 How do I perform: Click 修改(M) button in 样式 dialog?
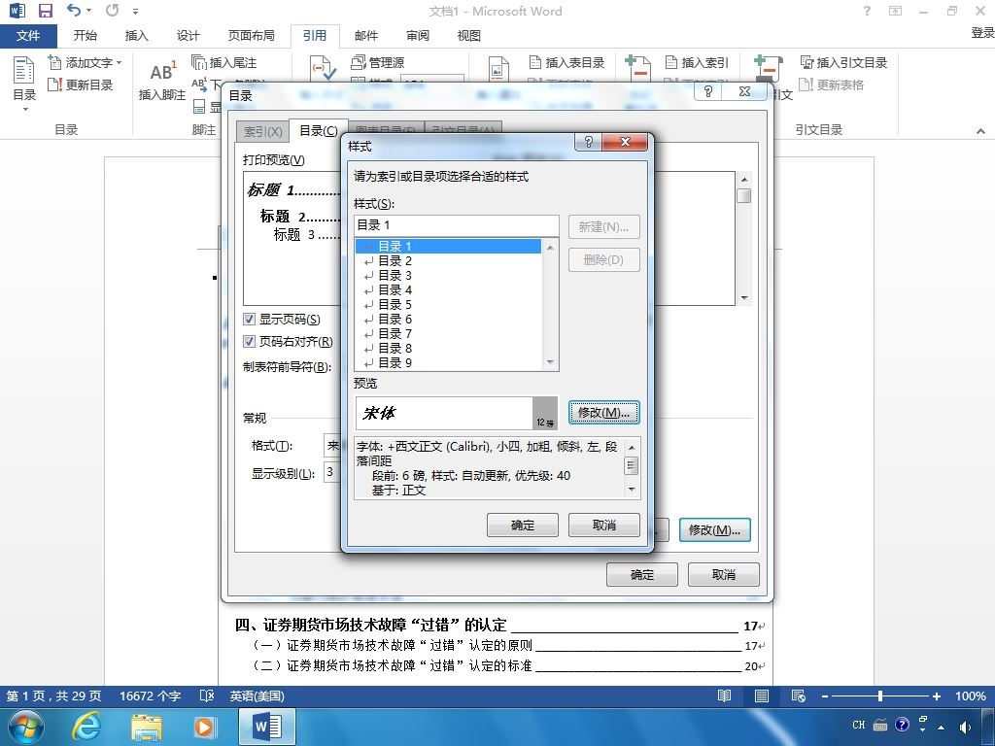click(x=603, y=412)
